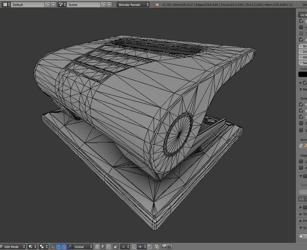The height and width of the screenshot is (250, 307).
Task: Open the Blender Render engine dropdown
Action: [133, 5]
